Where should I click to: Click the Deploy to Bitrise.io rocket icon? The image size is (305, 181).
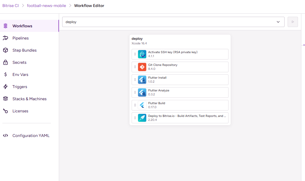click(142, 118)
